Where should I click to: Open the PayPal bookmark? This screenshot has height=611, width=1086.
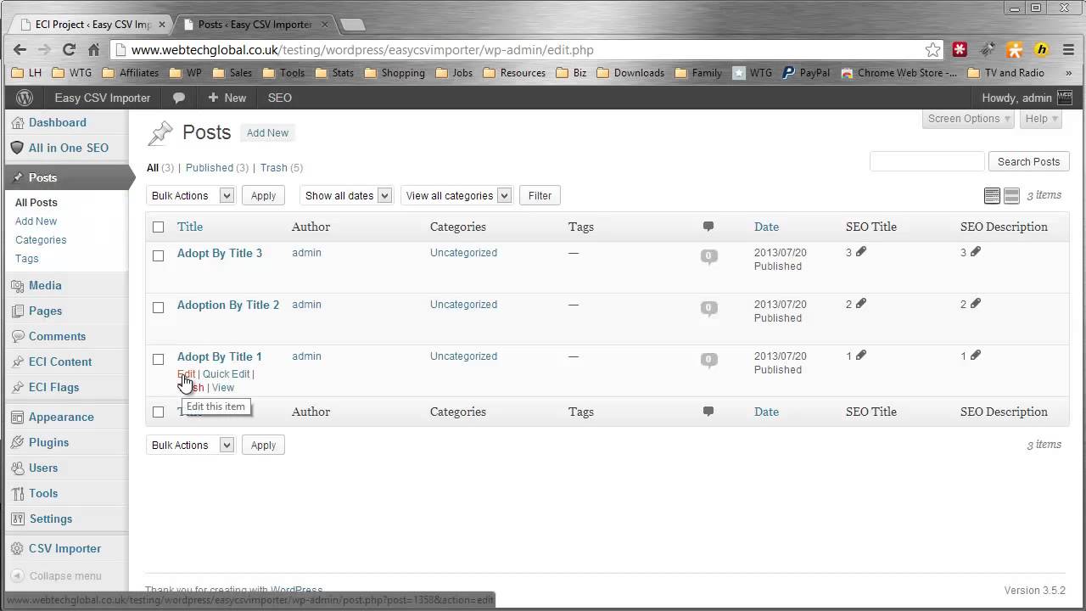pyautogui.click(x=805, y=73)
